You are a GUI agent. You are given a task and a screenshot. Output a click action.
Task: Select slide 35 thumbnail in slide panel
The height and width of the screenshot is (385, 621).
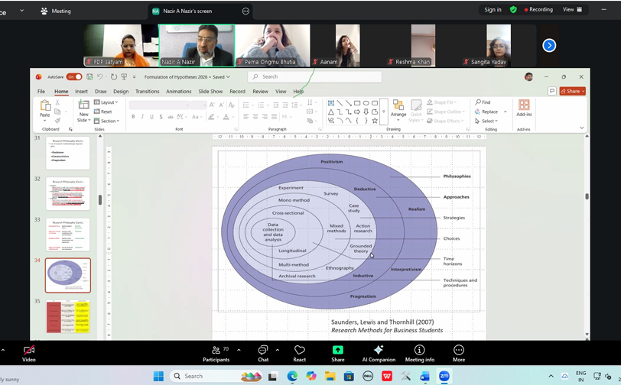[67, 316]
